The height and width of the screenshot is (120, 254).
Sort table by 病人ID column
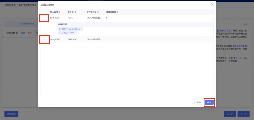(x=72, y=12)
